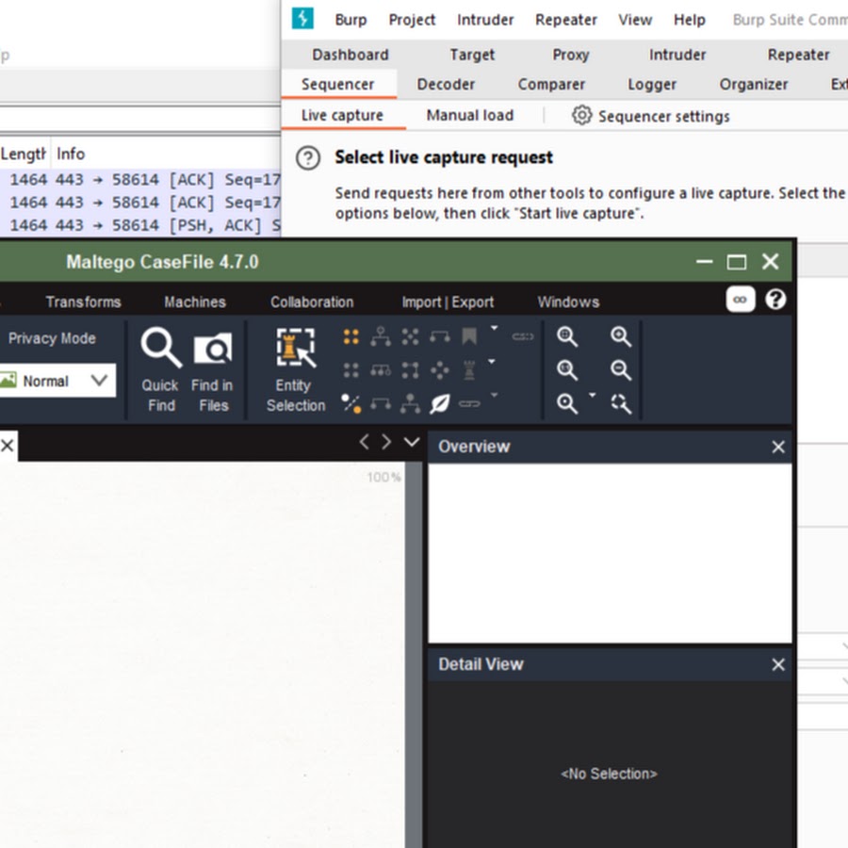Click the diamond four-dot selection icon

[x=440, y=370]
